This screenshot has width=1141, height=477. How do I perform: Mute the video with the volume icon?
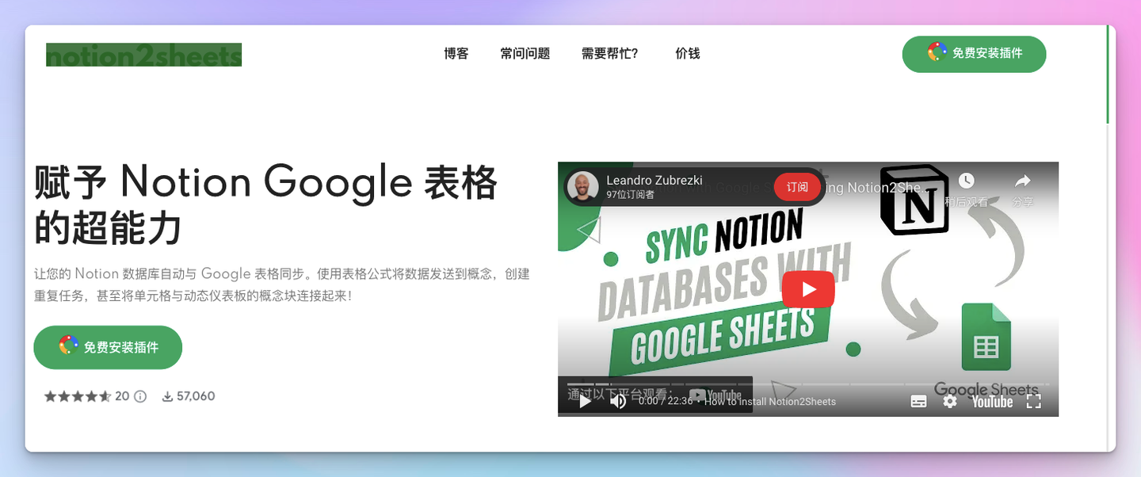618,402
